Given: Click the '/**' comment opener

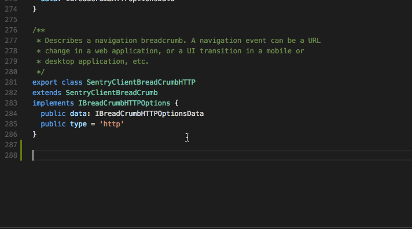Looking at the screenshot, I should point(39,30).
